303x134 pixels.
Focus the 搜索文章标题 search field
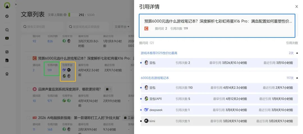(43, 27)
